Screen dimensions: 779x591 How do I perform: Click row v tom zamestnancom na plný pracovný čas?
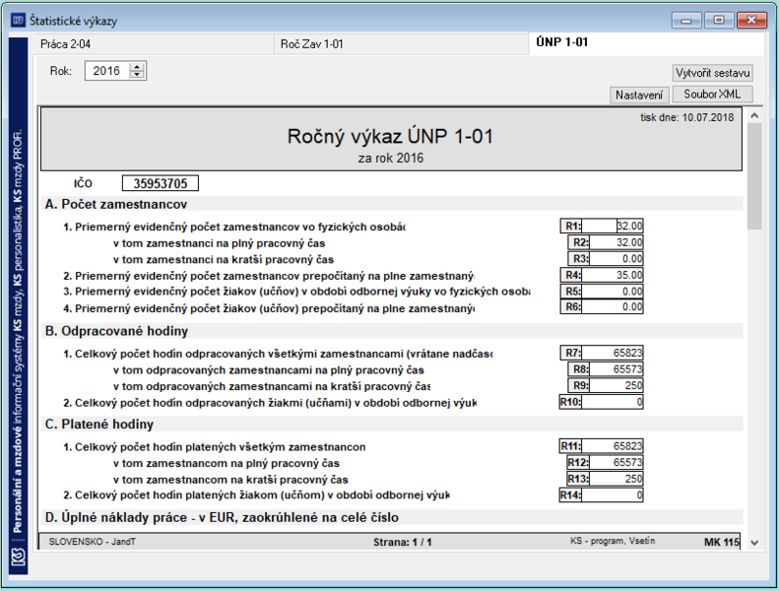227,463
